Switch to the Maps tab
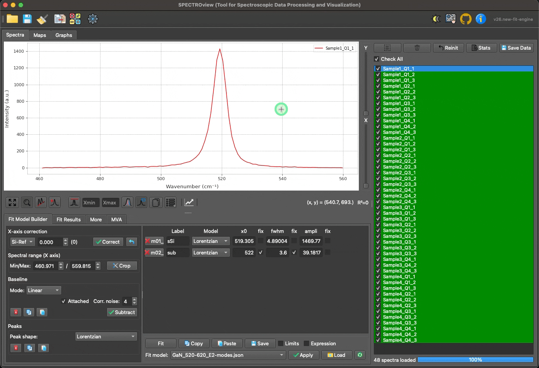This screenshot has width=539, height=368. (x=40, y=35)
